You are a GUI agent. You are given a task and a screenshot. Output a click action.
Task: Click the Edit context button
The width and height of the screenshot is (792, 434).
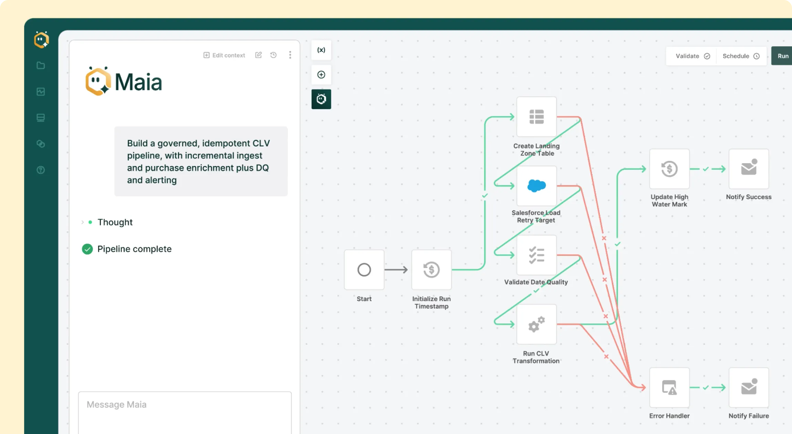tap(224, 55)
